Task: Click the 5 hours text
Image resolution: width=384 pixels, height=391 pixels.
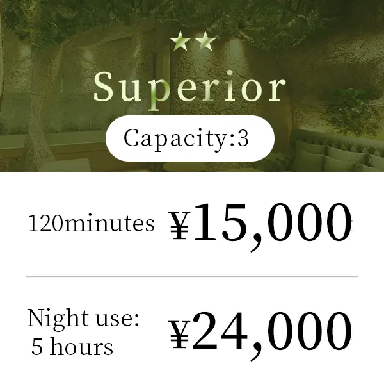Action: [x=72, y=347]
